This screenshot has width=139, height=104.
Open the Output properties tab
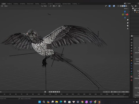(x=131, y=45)
